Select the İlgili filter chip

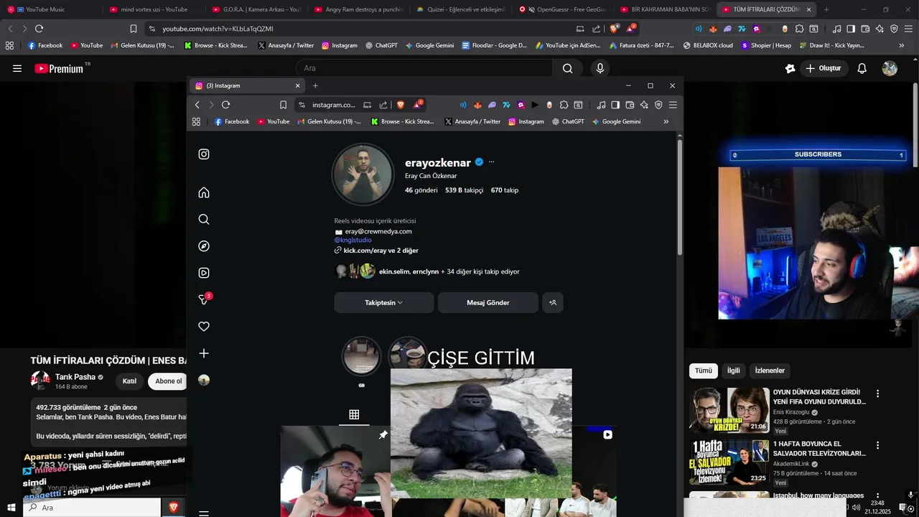pos(733,371)
